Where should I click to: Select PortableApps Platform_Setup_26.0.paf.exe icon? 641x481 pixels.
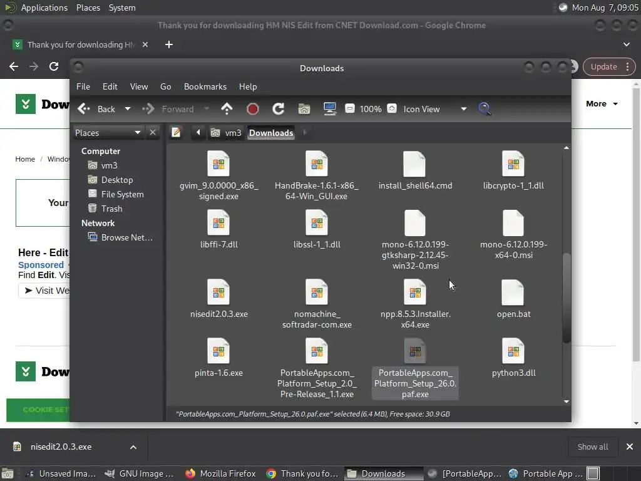415,351
